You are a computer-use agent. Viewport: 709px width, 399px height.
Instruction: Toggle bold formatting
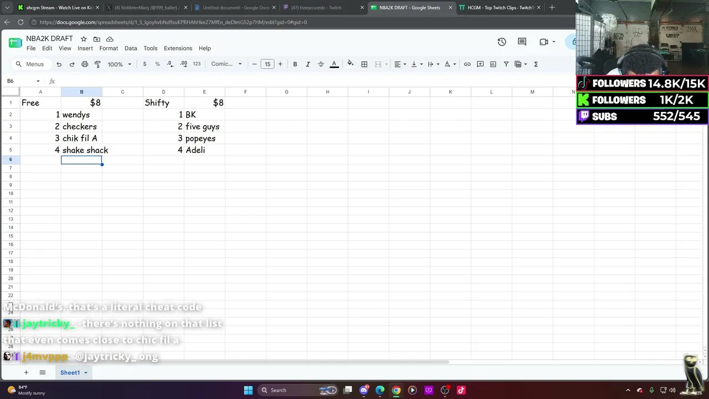coord(295,64)
